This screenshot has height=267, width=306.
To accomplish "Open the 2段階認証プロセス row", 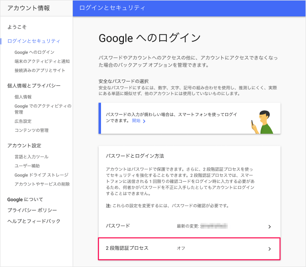I will coord(189,248).
